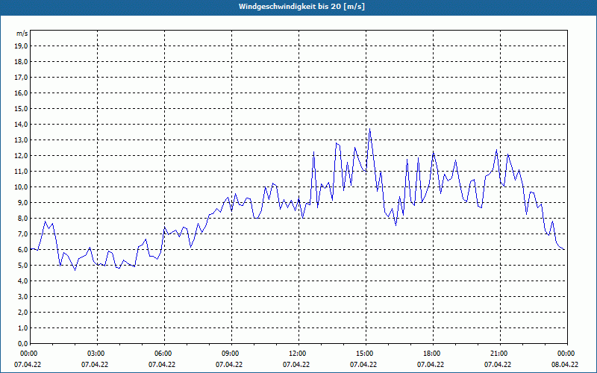Click the '07.04.22' date under 03:00
The height and width of the screenshot is (373, 597).
tap(95, 365)
